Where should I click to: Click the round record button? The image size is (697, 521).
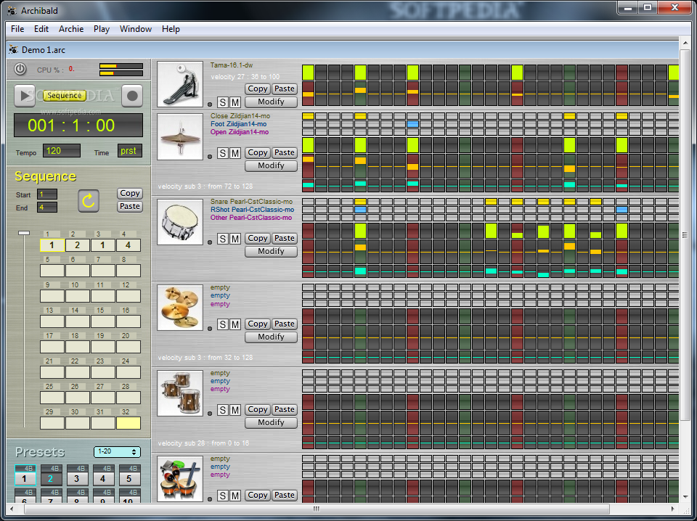click(132, 96)
